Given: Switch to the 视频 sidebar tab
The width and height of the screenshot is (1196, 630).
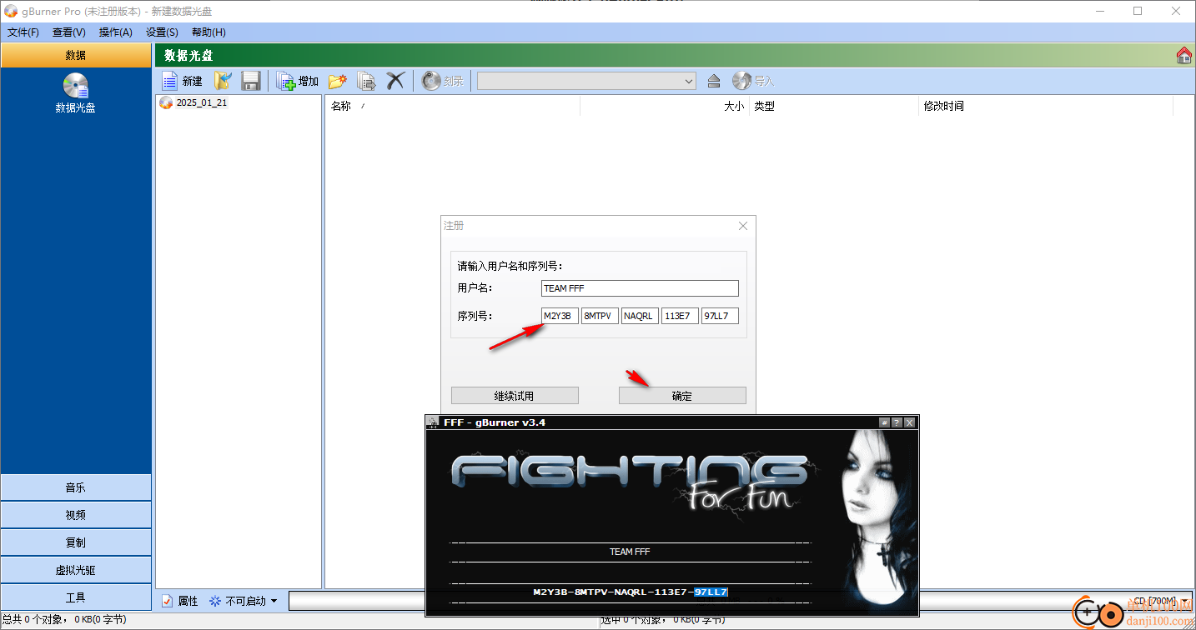Looking at the screenshot, I should click(76, 515).
